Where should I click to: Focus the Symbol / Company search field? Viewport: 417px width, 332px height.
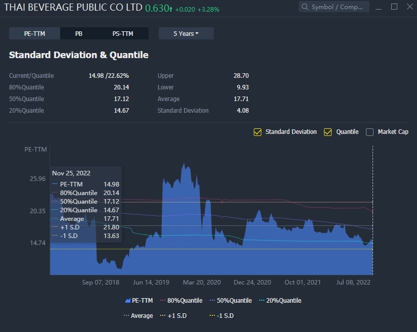tap(334, 7)
